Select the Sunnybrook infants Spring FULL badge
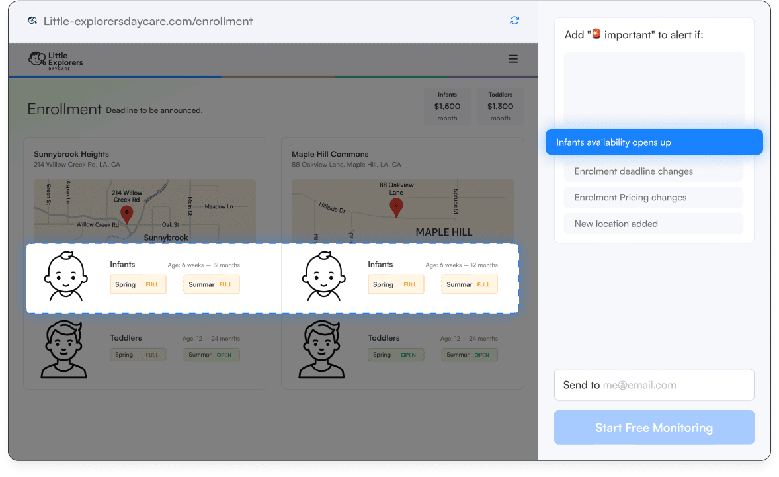Viewport: 779px width, 477px height. pos(138,284)
